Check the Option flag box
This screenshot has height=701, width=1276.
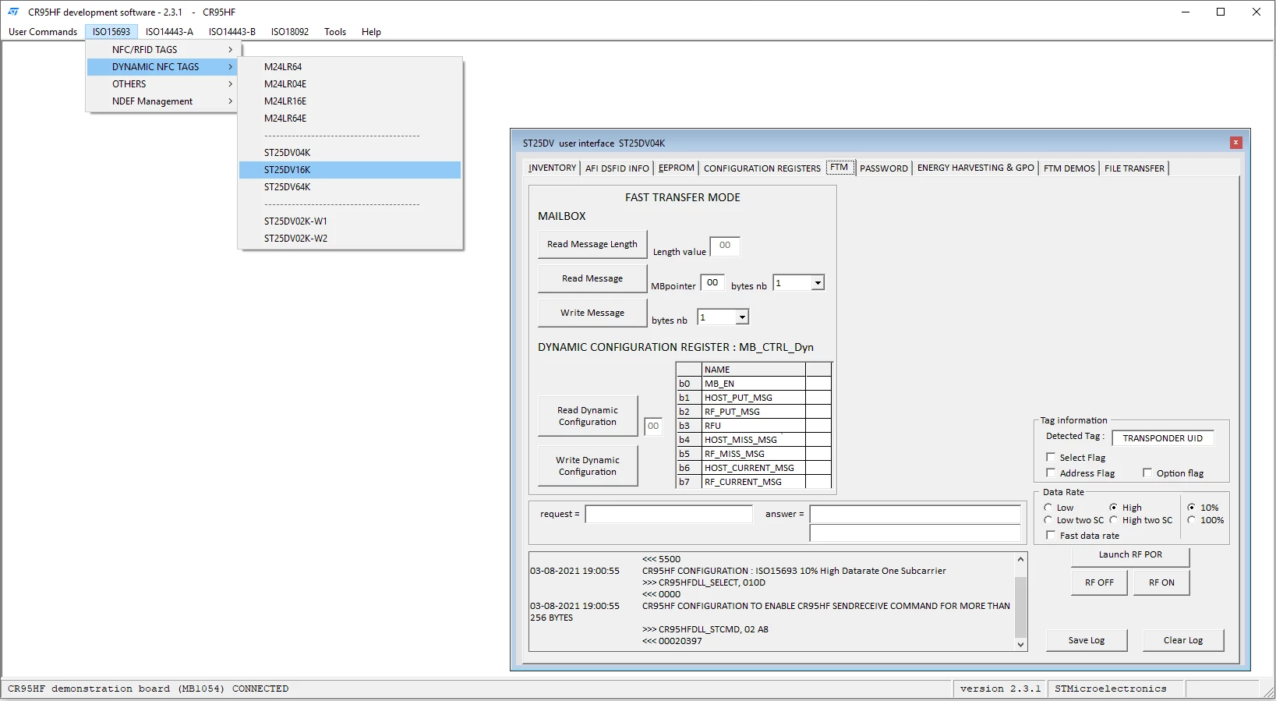[x=1147, y=473]
